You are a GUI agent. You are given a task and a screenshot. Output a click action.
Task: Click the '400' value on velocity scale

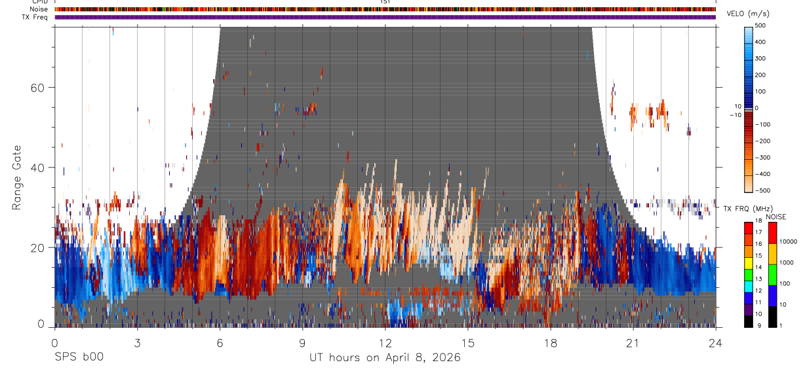(x=760, y=42)
